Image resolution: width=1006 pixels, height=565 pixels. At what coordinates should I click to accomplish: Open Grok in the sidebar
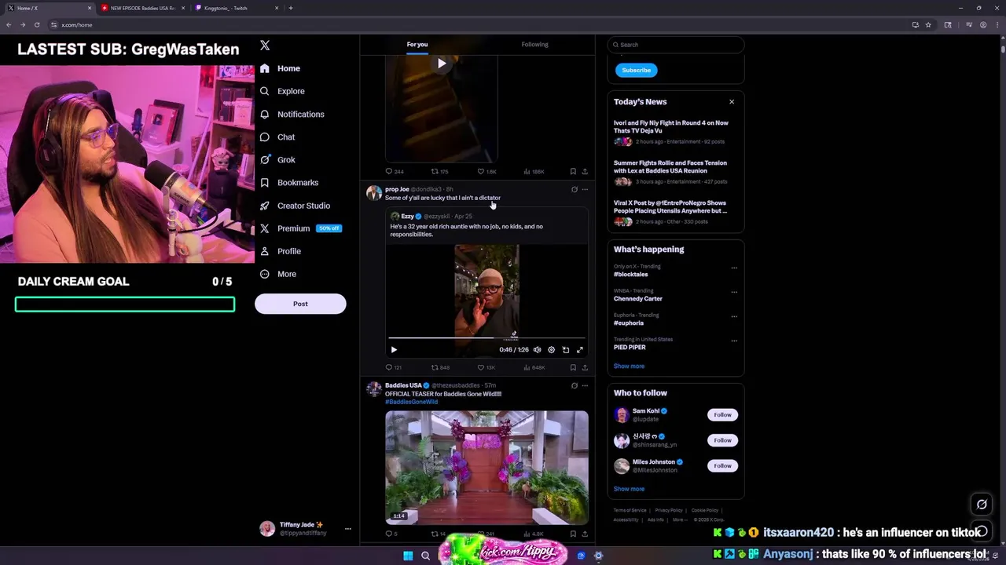pos(277,160)
